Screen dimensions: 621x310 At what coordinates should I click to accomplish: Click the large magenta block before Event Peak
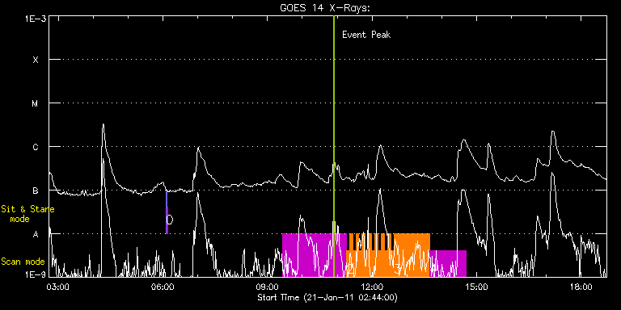[x=308, y=255]
